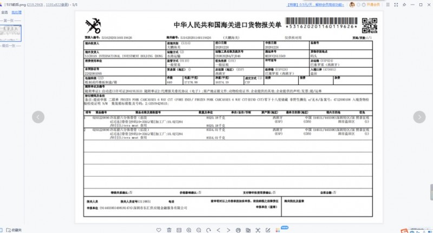Zoom in with the magnifier plus icon
This screenshot has width=433, height=233.
[x=189, y=230]
